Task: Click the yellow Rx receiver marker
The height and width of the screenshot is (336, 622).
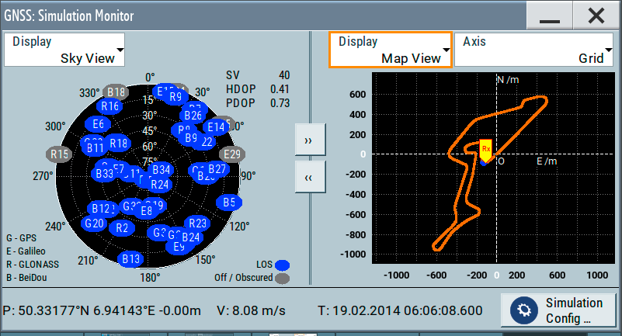Action: click(486, 148)
